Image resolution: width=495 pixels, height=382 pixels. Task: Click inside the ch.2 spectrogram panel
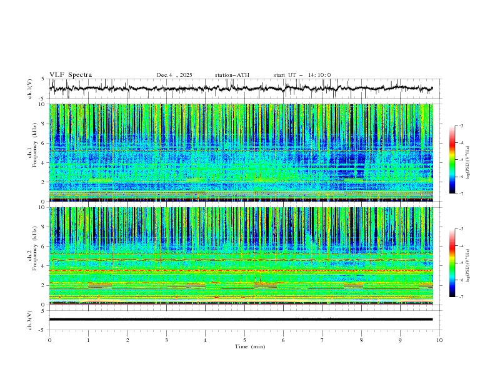pyautogui.click(x=241, y=256)
